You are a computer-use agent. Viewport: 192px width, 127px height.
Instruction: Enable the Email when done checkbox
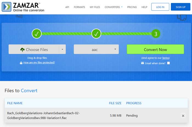(168, 63)
